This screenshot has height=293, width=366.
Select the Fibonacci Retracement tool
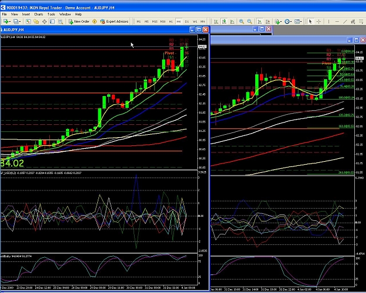click(361, 22)
